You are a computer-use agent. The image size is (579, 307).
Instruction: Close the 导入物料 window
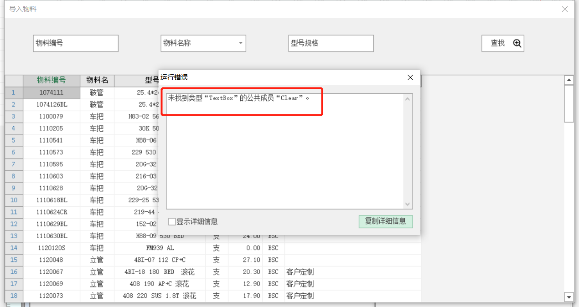pyautogui.click(x=565, y=9)
